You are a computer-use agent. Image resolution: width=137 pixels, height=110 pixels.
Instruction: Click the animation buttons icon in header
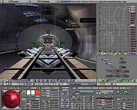pyautogui.click(x=39, y=84)
